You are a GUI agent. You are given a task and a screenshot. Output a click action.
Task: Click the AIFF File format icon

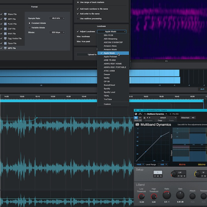point(5,19)
